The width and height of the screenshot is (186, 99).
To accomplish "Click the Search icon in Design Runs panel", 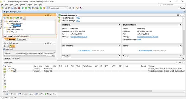I will click(x=5, y=66).
